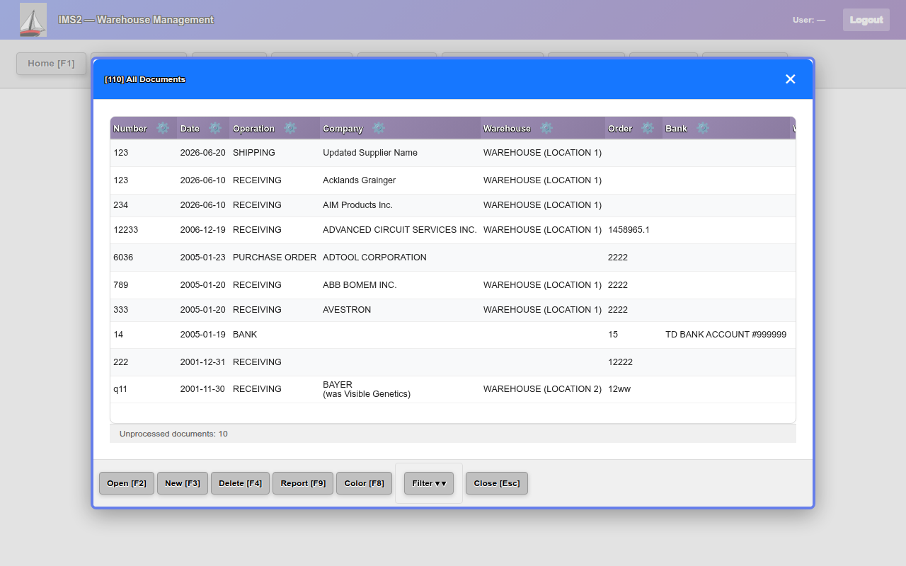906x566 pixels.
Task: Select the ADTOOL CORPORATION row
Action: pos(453,258)
